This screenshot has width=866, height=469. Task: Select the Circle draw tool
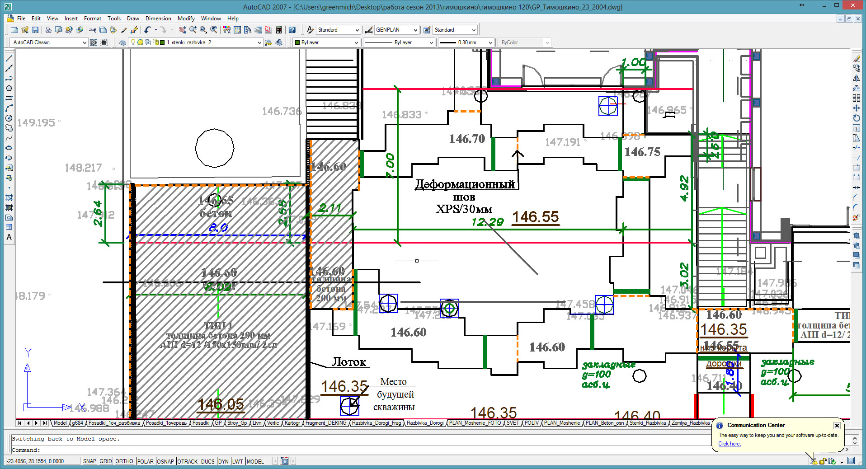pyautogui.click(x=9, y=118)
